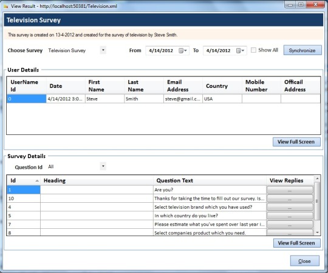
Task: Expand the Question Id dropdown
Action: [x=103, y=166]
